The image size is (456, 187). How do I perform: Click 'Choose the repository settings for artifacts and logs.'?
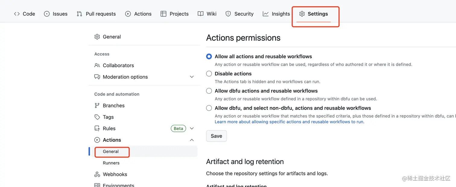[x=267, y=173]
